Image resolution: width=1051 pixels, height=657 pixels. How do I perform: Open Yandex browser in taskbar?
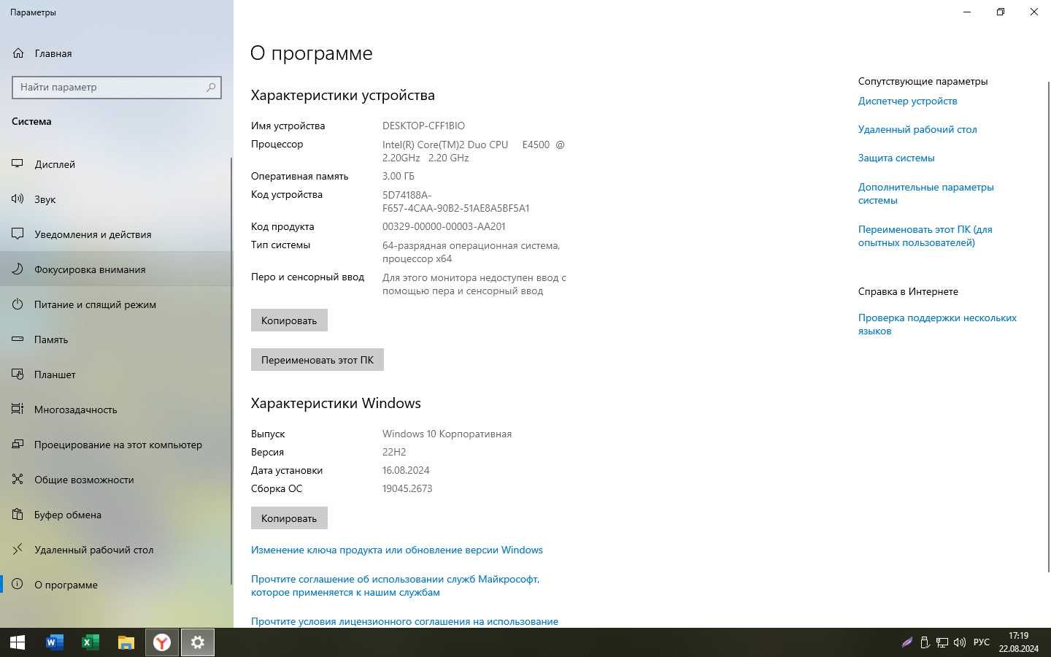(162, 642)
